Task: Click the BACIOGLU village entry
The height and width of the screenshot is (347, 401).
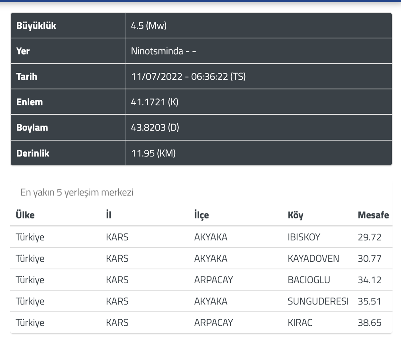Action: point(309,280)
